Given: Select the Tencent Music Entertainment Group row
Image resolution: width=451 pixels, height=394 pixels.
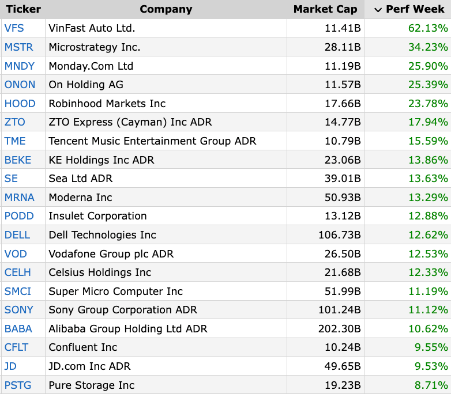Looking at the screenshot, I should [x=152, y=141].
